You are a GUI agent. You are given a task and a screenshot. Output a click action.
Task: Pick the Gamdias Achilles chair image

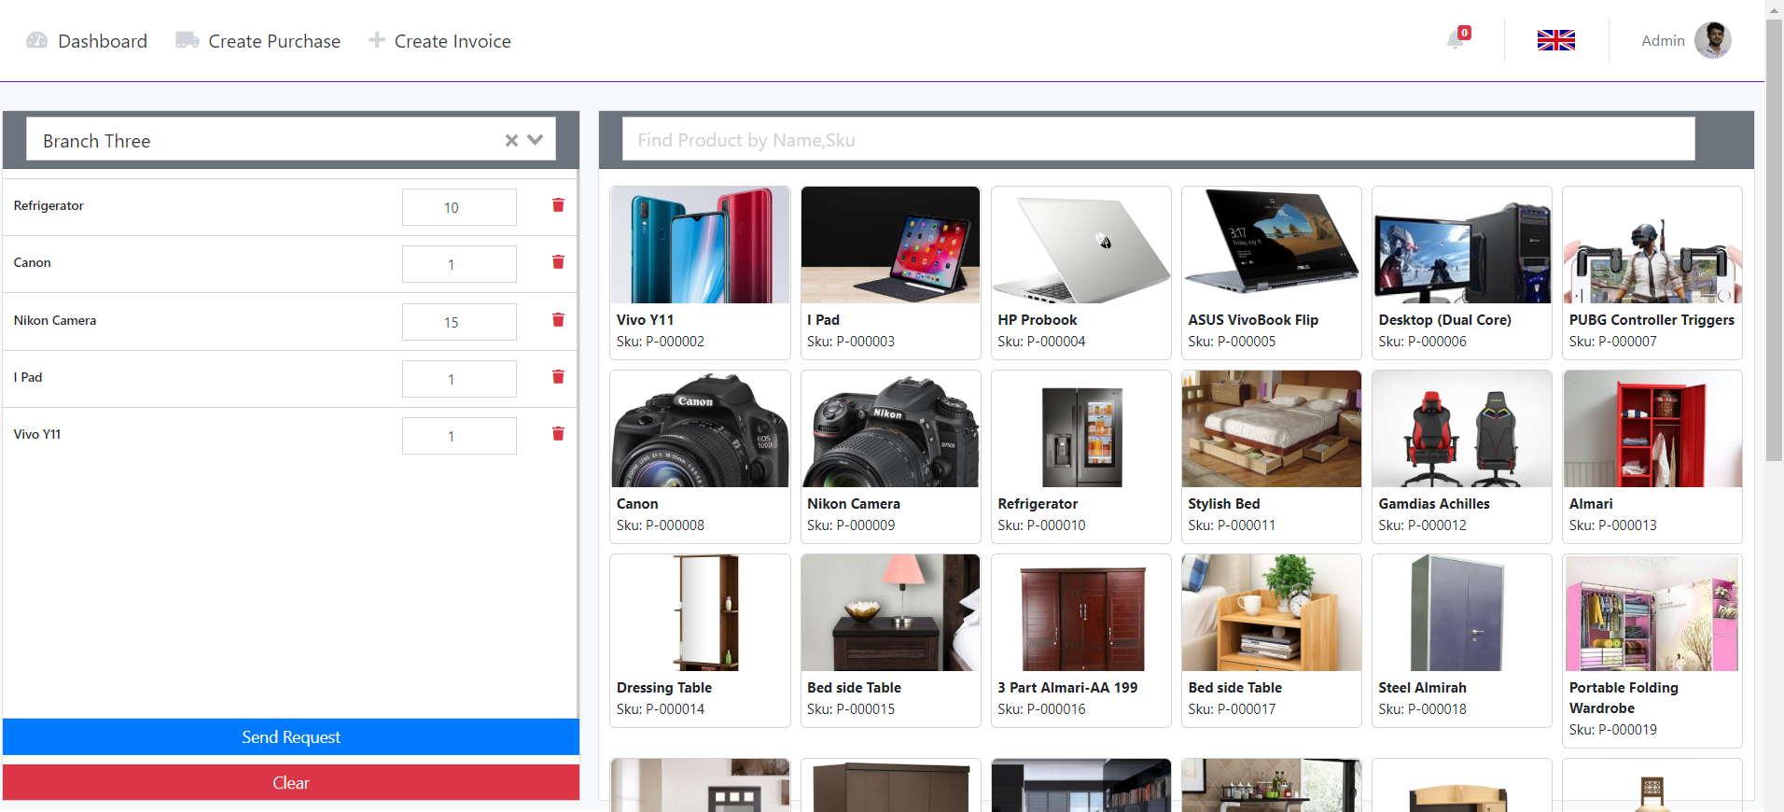[1462, 428]
